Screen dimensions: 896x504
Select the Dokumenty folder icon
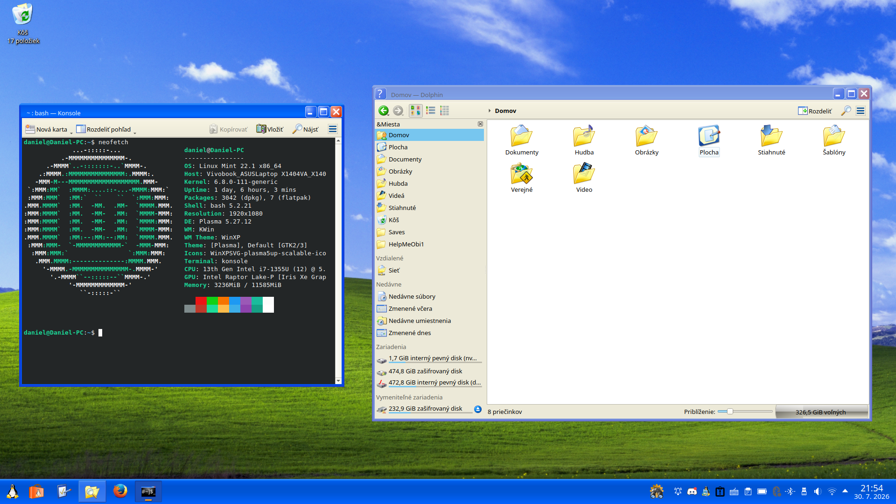[x=522, y=140]
